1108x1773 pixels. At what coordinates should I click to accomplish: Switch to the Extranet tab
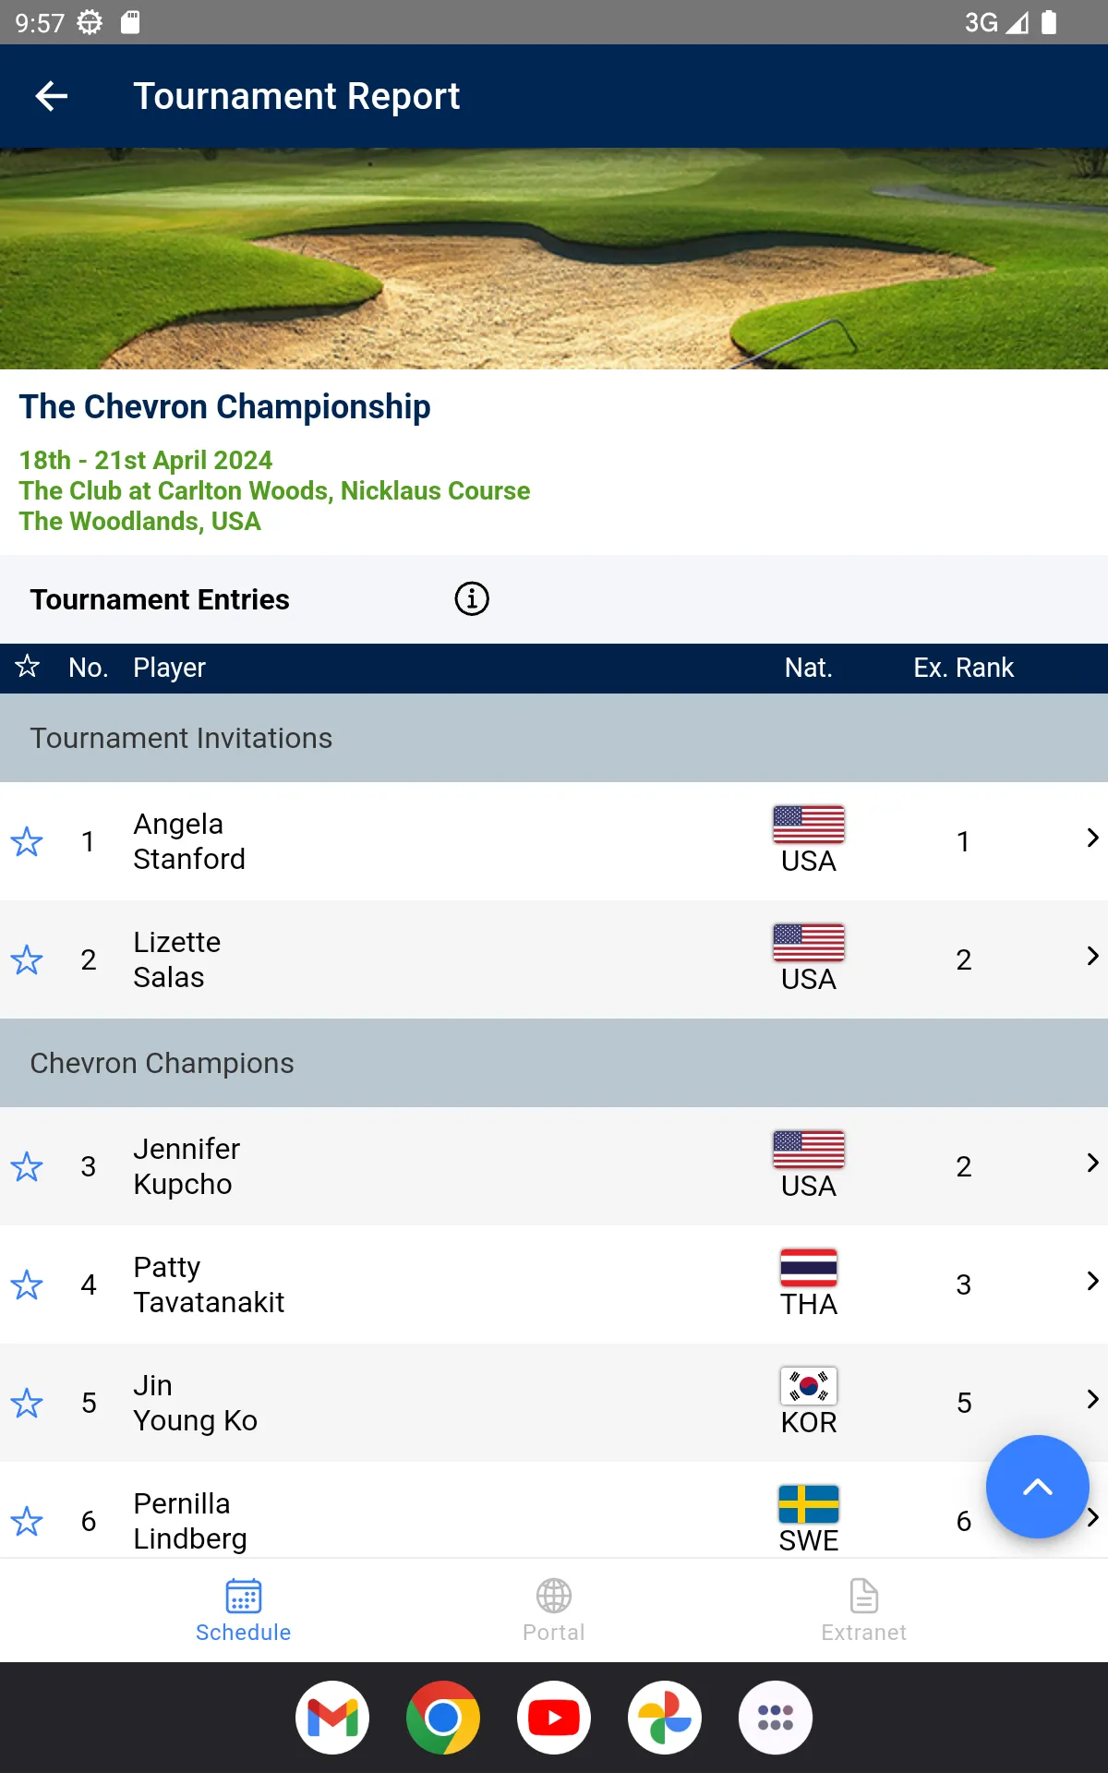point(864,1610)
